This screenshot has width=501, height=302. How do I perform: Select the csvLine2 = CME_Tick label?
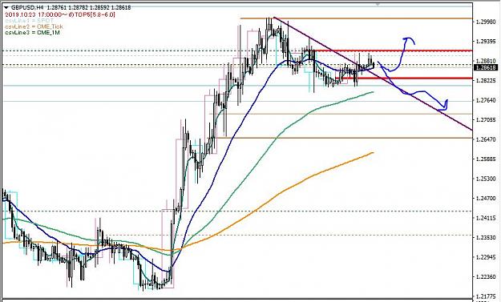click(x=34, y=26)
